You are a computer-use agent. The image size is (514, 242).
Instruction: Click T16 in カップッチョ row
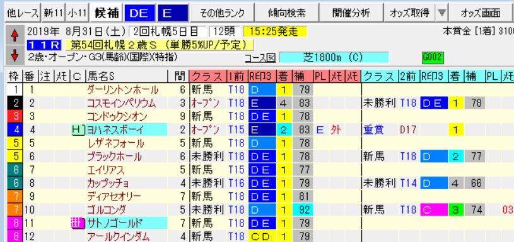click(237, 183)
